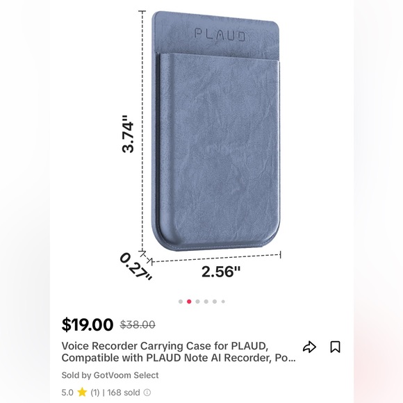The image size is (403, 403).
Task: Click the 2.56" width dimension label
Action: click(221, 272)
